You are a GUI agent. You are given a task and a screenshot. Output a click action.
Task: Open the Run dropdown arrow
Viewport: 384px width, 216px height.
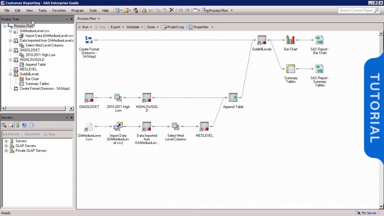(91, 27)
